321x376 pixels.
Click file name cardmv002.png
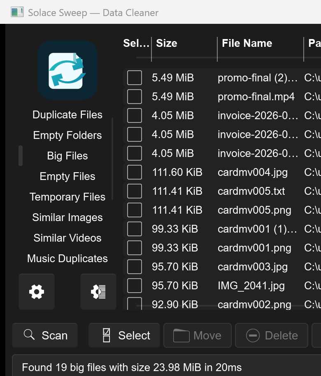(x=254, y=304)
